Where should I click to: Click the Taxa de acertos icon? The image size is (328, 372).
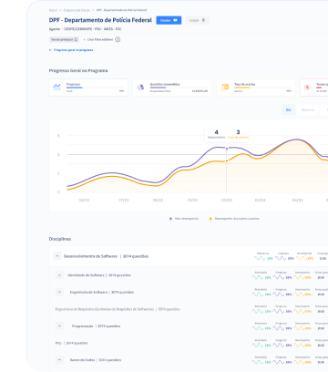tap(225, 88)
